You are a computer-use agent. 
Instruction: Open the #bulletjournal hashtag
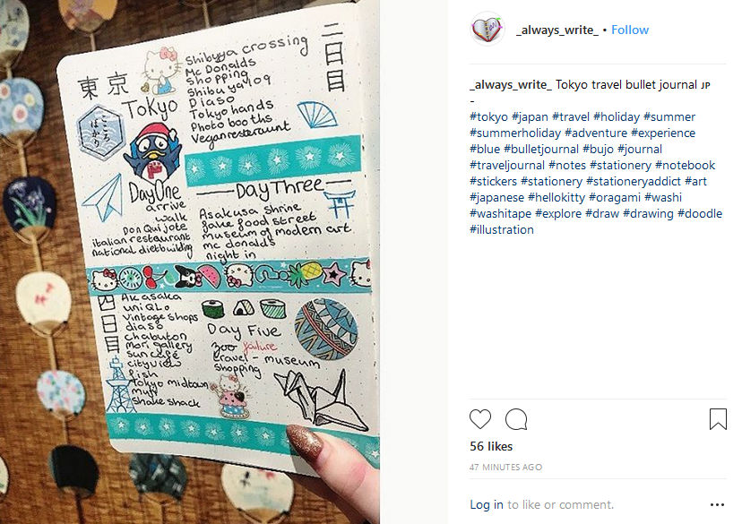pyautogui.click(x=541, y=149)
